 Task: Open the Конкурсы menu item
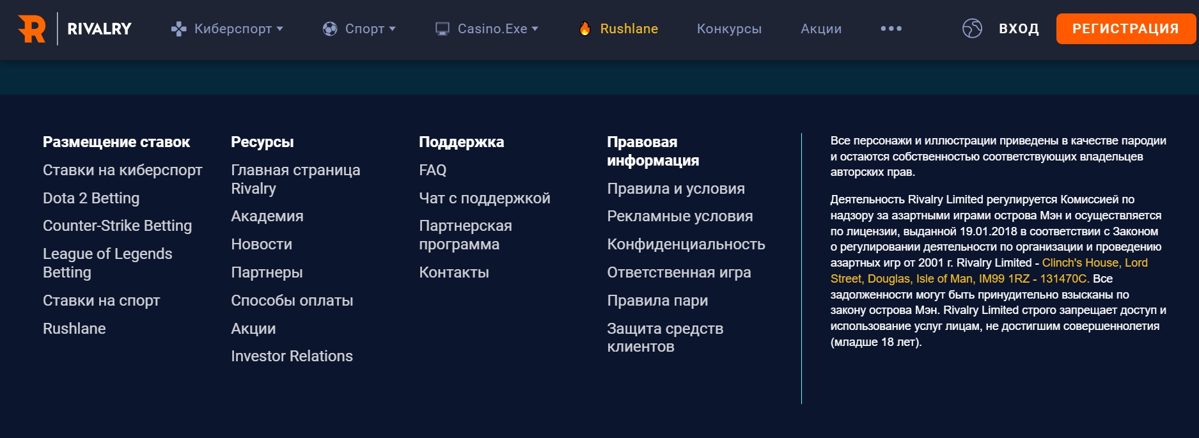point(729,29)
